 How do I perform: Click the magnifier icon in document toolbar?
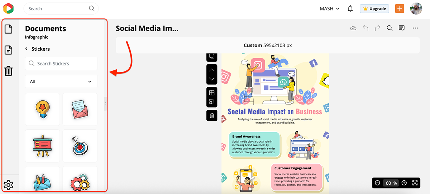(x=390, y=28)
